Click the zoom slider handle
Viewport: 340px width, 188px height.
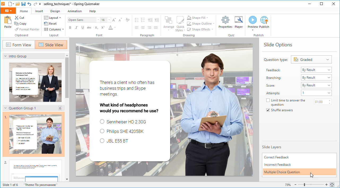pyautogui.click(x=304, y=185)
